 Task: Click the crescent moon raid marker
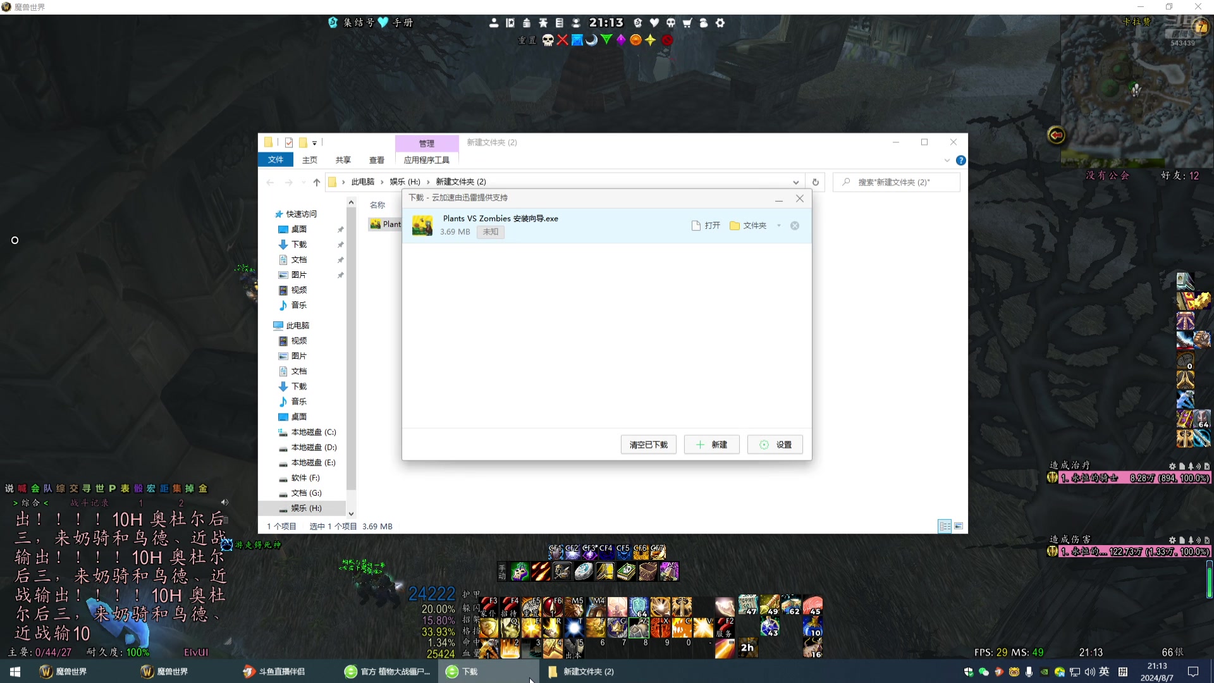(591, 40)
